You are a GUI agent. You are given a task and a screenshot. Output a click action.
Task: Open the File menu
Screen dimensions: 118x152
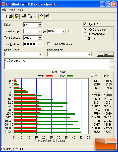point(4,10)
